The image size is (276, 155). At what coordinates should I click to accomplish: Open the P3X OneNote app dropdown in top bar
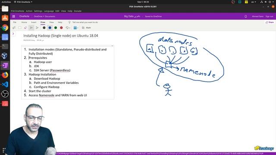[x=23, y=2]
